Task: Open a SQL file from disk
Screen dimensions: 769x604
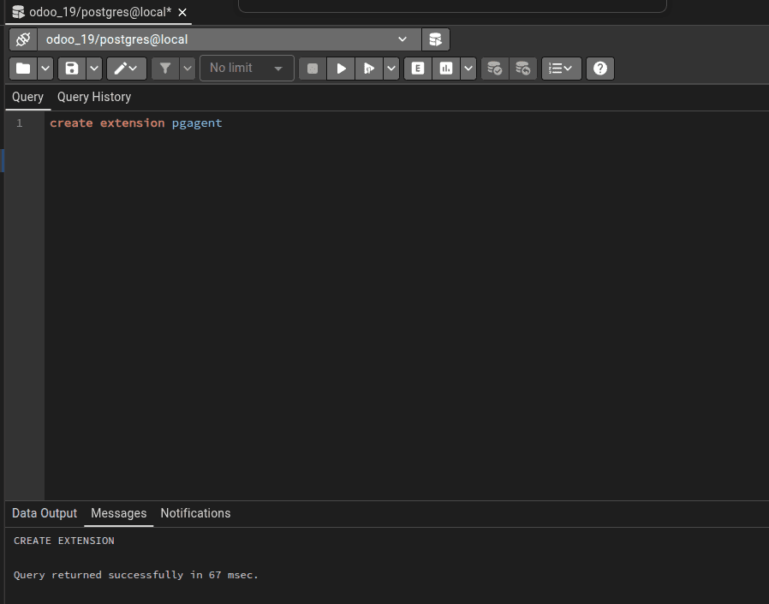Action: point(25,68)
